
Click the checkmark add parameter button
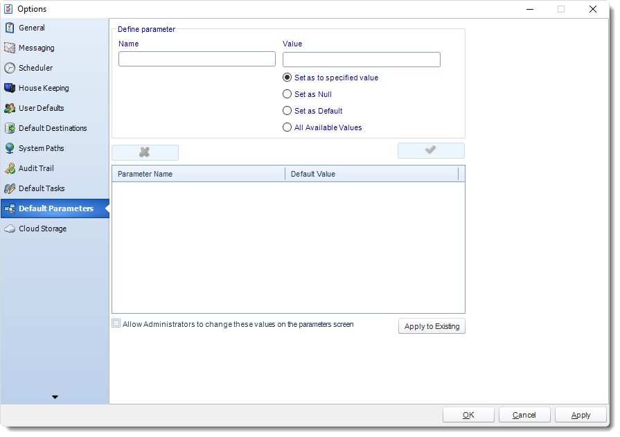click(431, 151)
